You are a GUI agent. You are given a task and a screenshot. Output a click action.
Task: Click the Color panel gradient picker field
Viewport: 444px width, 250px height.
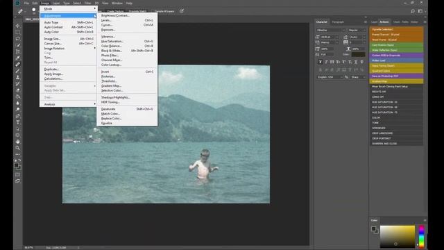pyautogui.click(x=398, y=237)
